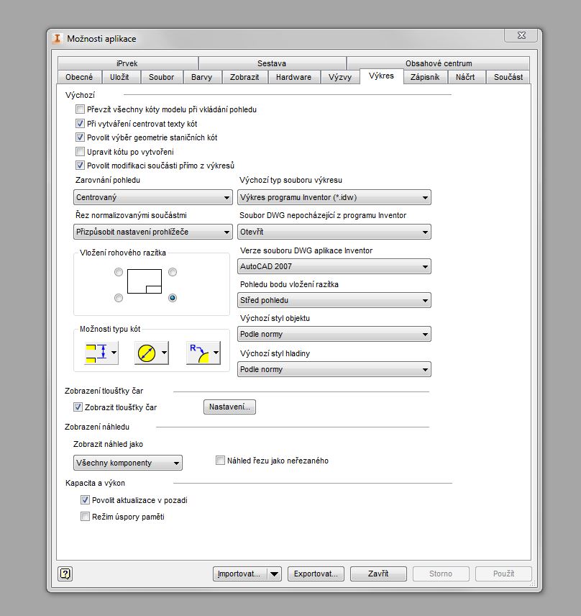Enable 'Režim úspory paměti' checkbox
Viewport: 581px width, 616px height.
point(85,517)
